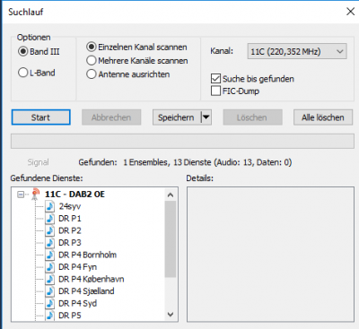Select DR P4 Bornholm in the list
This screenshot has height=329, width=359.
click(87, 255)
